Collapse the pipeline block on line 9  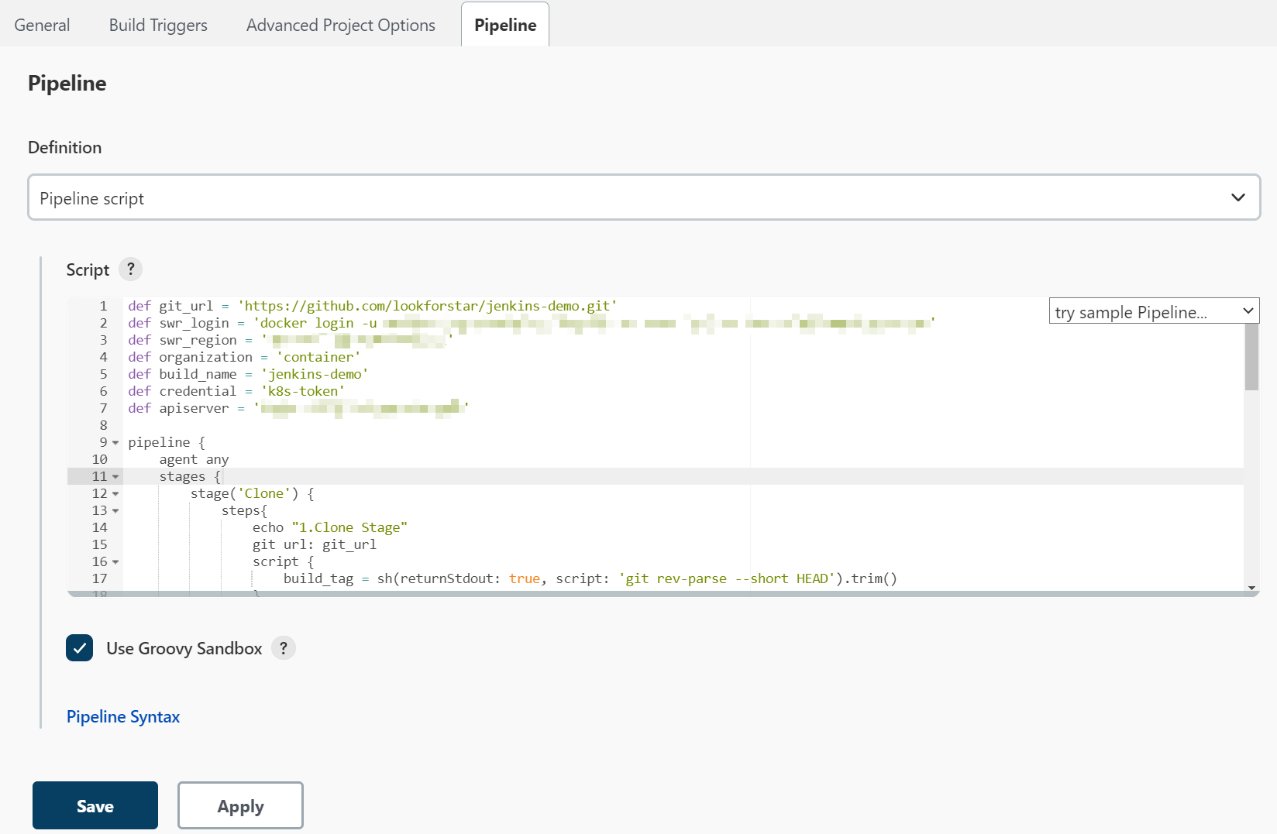pos(115,443)
